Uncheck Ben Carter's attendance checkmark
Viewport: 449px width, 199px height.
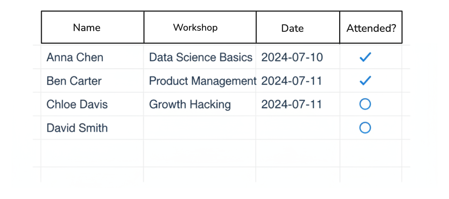pos(365,81)
